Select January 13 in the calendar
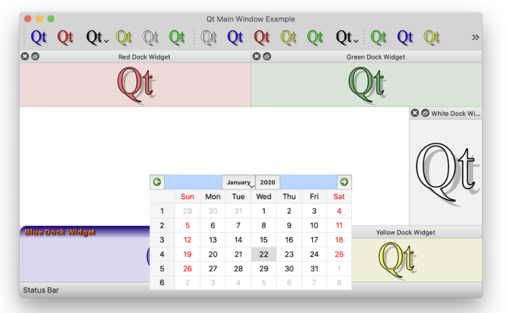Screen dimensions: 508x313 coord(213,240)
